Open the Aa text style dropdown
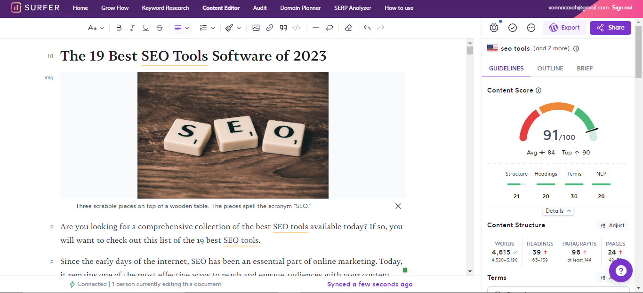Image resolution: width=643 pixels, height=293 pixels. point(96,28)
